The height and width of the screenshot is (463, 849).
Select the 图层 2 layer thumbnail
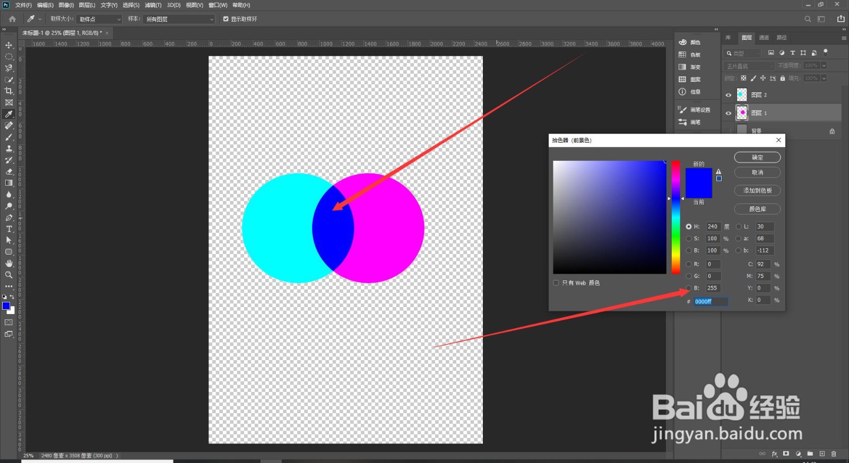(x=742, y=95)
